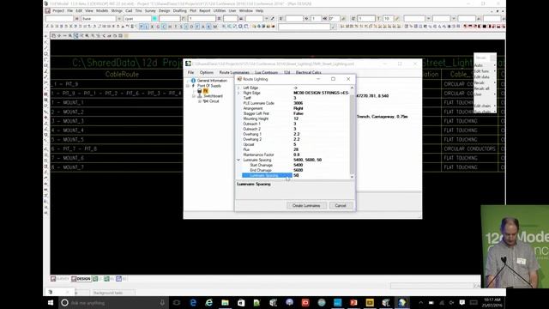Open Task View from taskbar
This screenshot has height=309, width=549.
[x=177, y=303]
